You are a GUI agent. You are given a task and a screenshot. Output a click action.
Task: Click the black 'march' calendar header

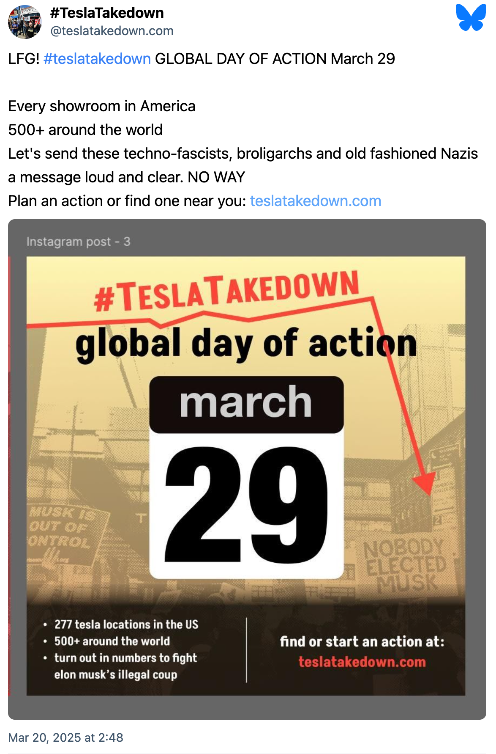tap(246, 404)
